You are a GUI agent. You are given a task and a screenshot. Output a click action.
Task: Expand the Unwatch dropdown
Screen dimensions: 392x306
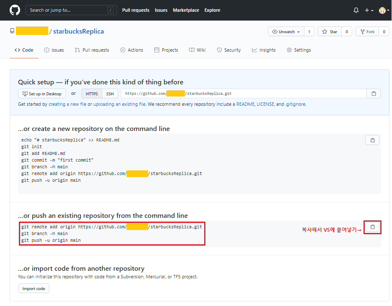[286, 31]
